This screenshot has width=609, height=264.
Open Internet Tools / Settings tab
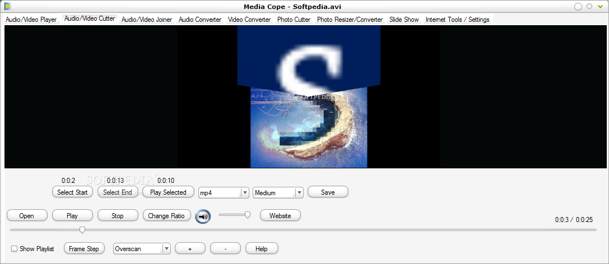(458, 20)
